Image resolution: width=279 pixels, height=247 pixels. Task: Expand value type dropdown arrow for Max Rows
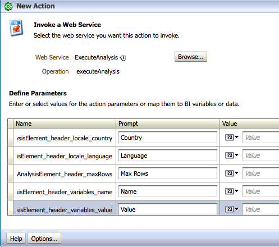[x=236, y=173]
